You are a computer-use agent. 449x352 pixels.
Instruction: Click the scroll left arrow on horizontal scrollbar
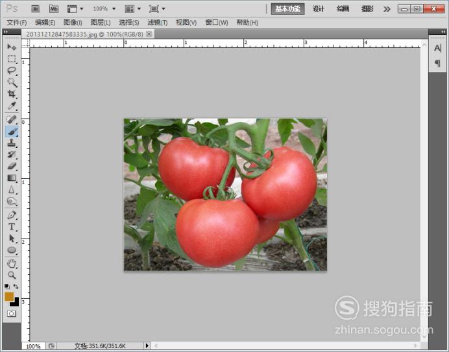[x=156, y=346]
